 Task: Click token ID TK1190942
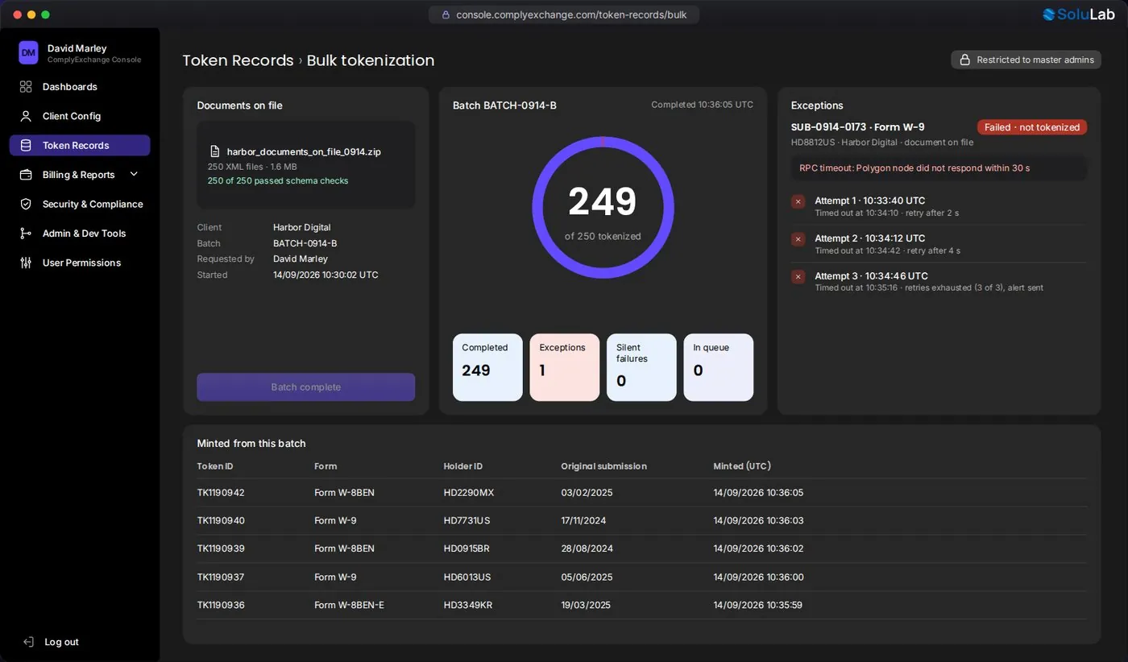click(221, 493)
